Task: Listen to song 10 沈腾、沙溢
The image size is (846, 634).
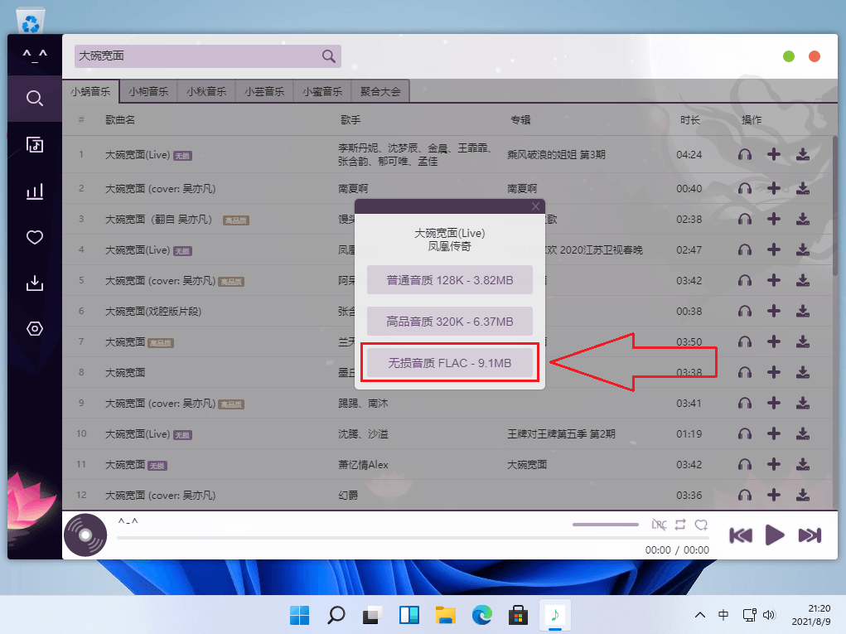Action: point(745,433)
